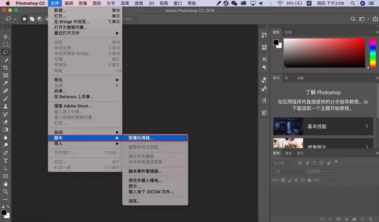Pick the Eyedropper tool
This screenshot has width=379, height=222.
(x=5, y=83)
